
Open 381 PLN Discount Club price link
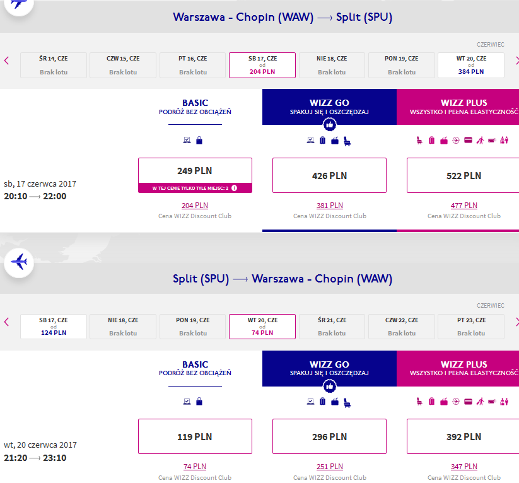point(330,206)
